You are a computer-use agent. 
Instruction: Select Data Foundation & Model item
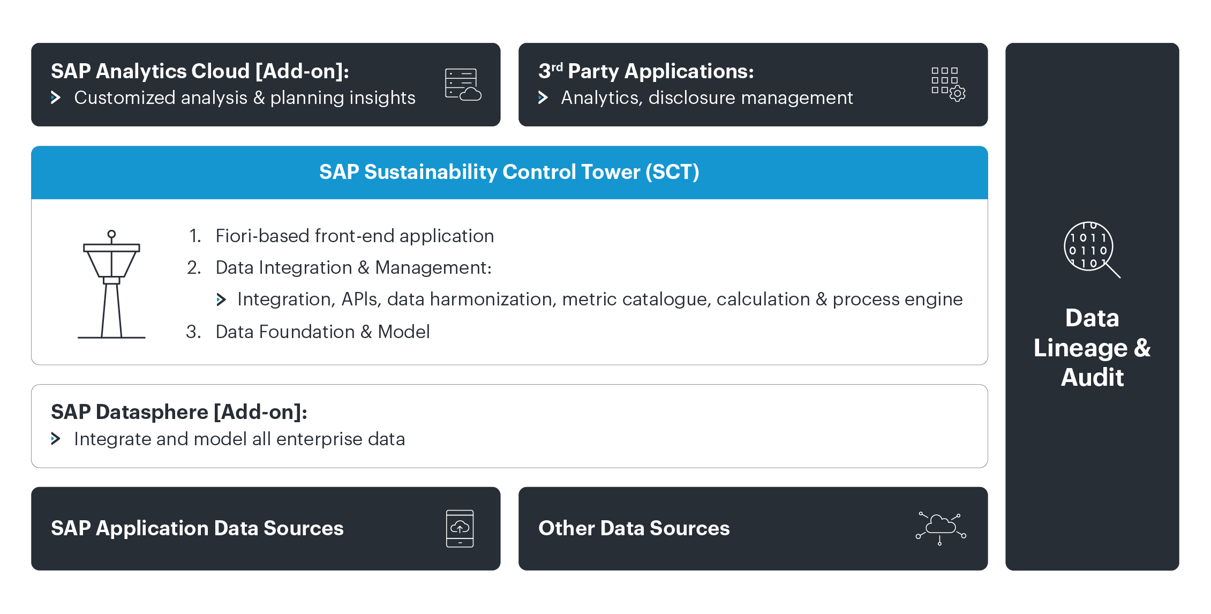(x=322, y=332)
